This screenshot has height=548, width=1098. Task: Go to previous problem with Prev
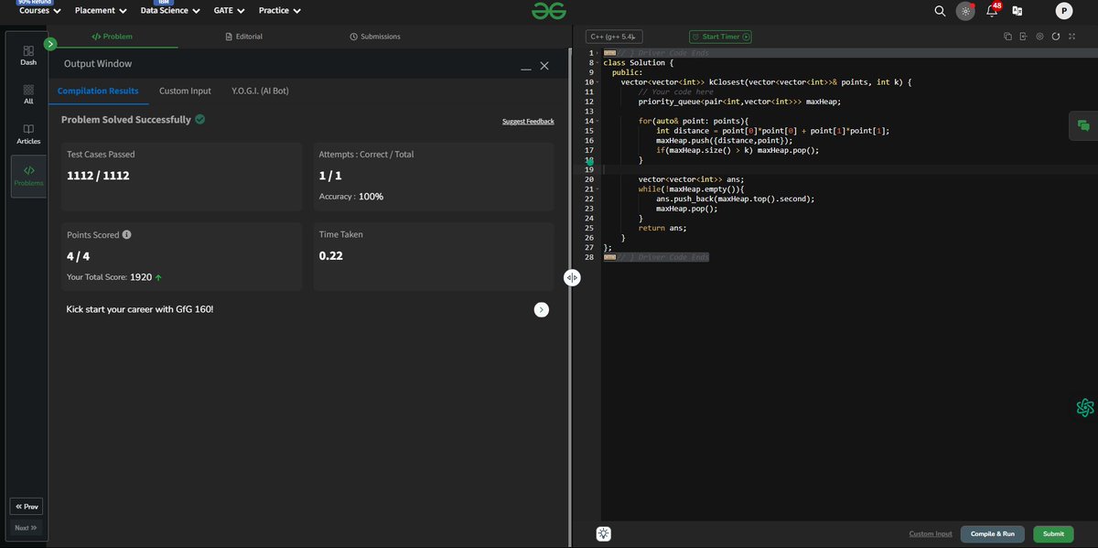tap(27, 506)
